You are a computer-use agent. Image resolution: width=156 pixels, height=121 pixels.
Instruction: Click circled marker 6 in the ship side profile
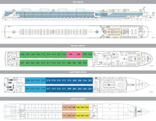pyautogui.click(x=14, y=11)
